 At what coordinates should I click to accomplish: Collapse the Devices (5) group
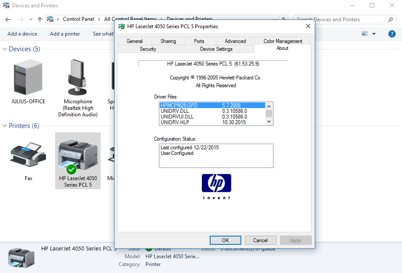coord(4,49)
